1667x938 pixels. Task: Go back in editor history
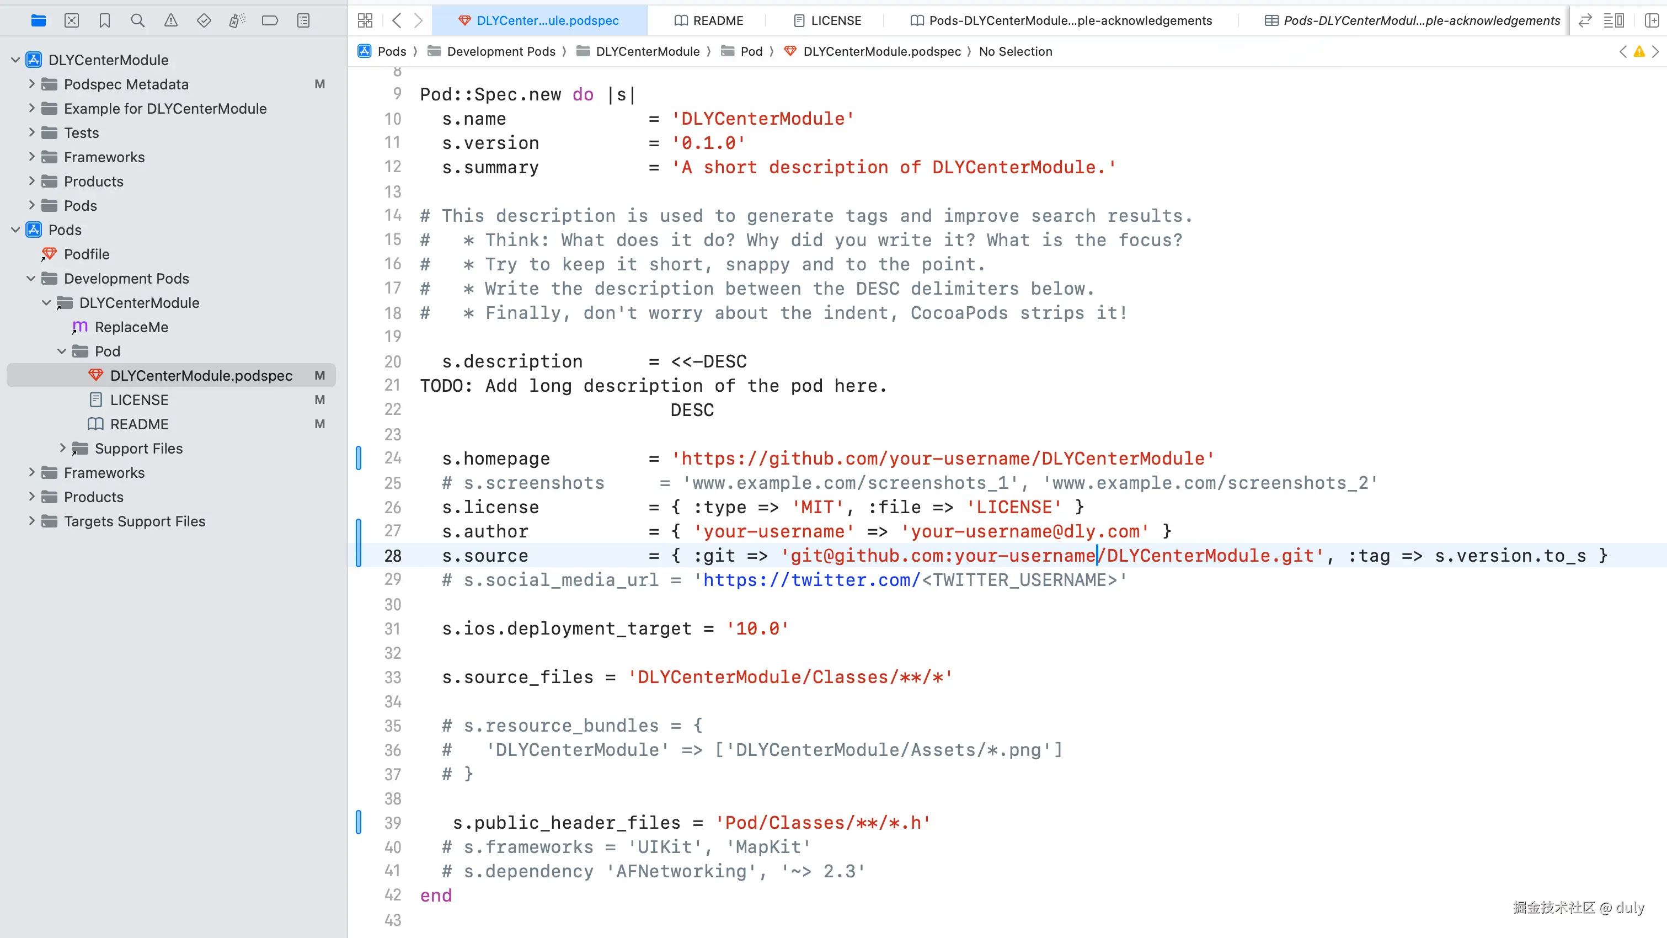[x=397, y=21]
